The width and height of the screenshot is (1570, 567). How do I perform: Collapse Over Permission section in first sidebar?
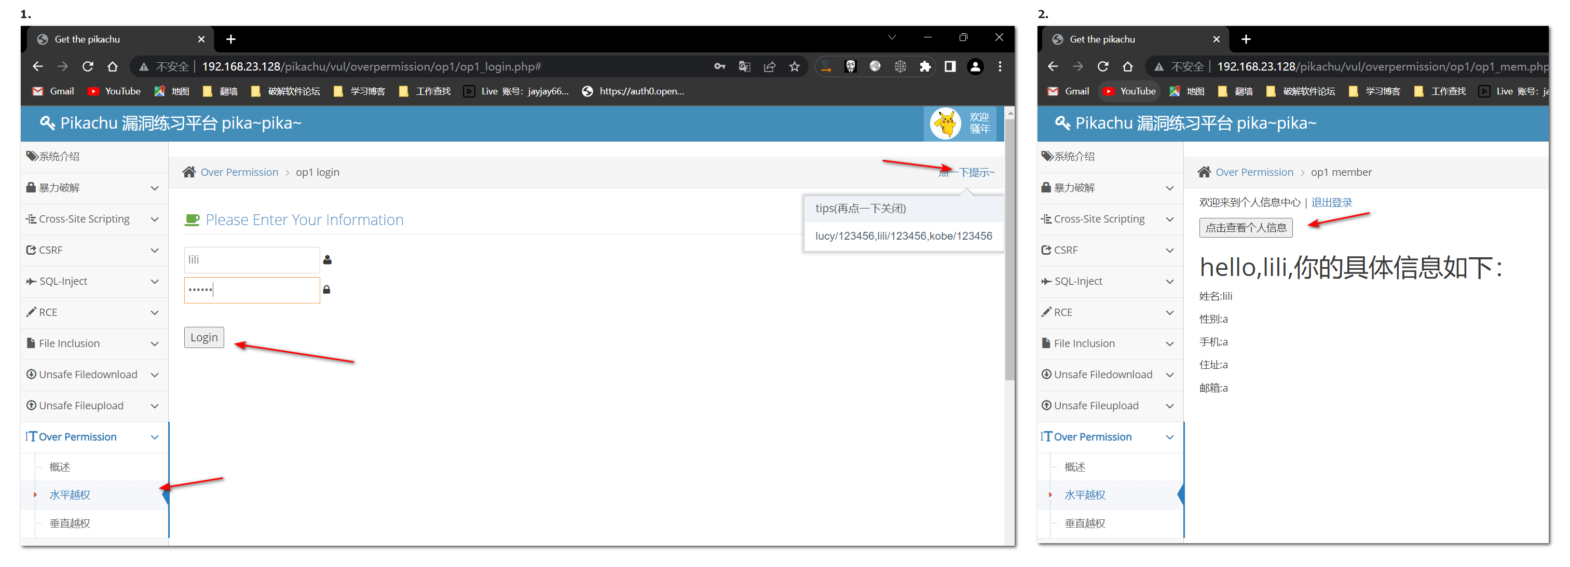coord(94,437)
